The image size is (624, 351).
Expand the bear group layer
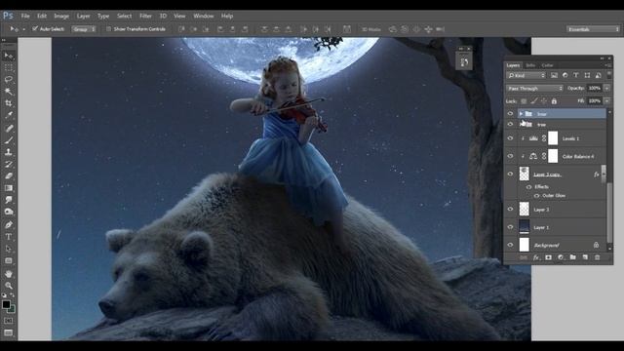click(521, 114)
